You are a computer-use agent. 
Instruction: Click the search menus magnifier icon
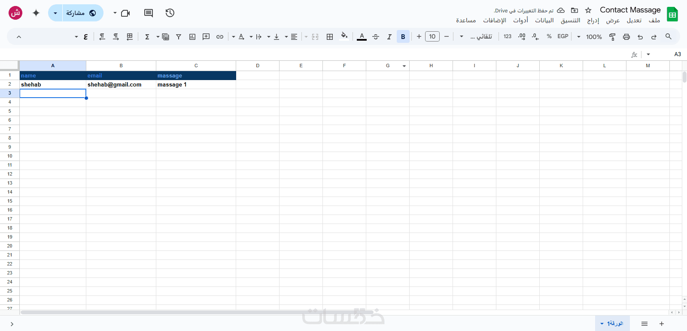click(669, 37)
